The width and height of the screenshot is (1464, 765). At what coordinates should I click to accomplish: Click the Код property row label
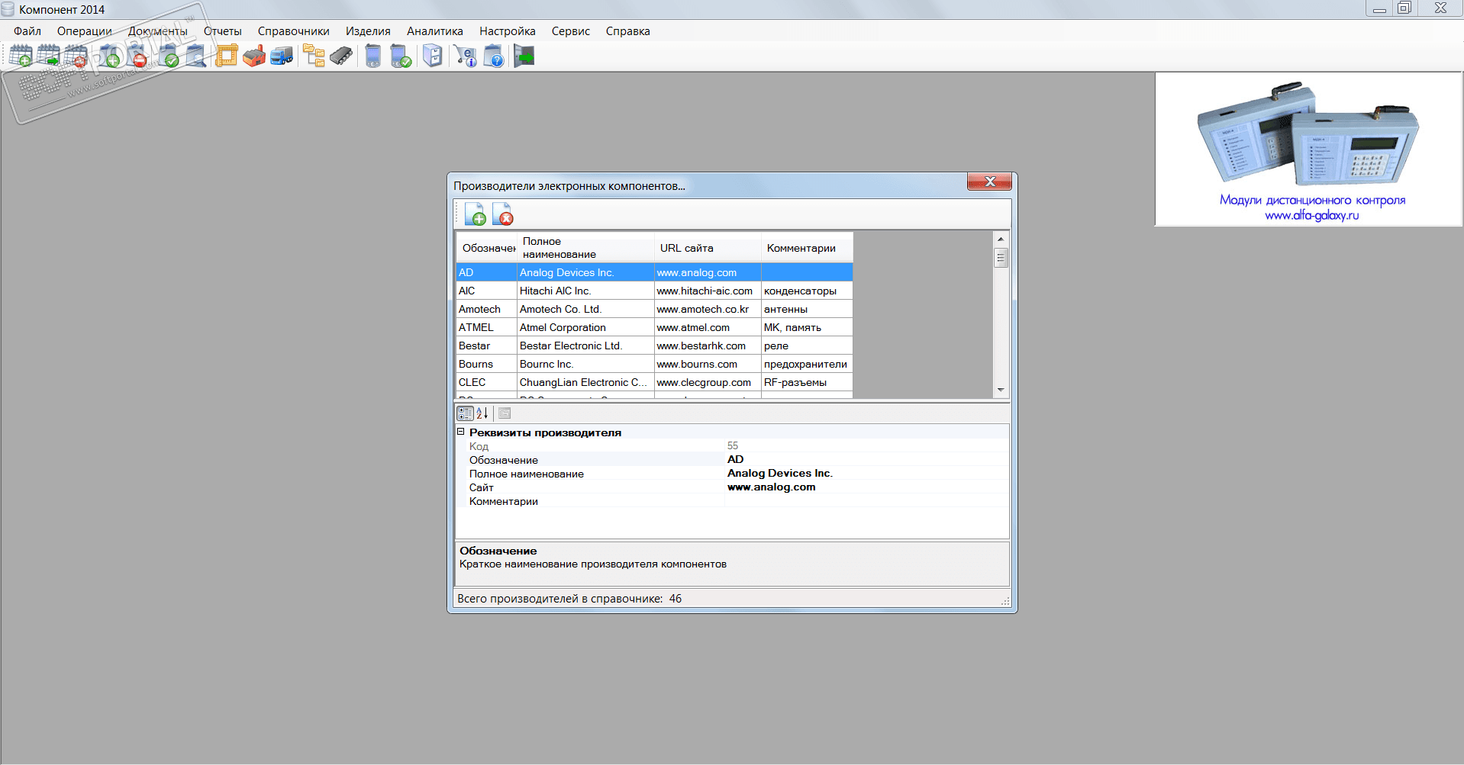point(479,446)
